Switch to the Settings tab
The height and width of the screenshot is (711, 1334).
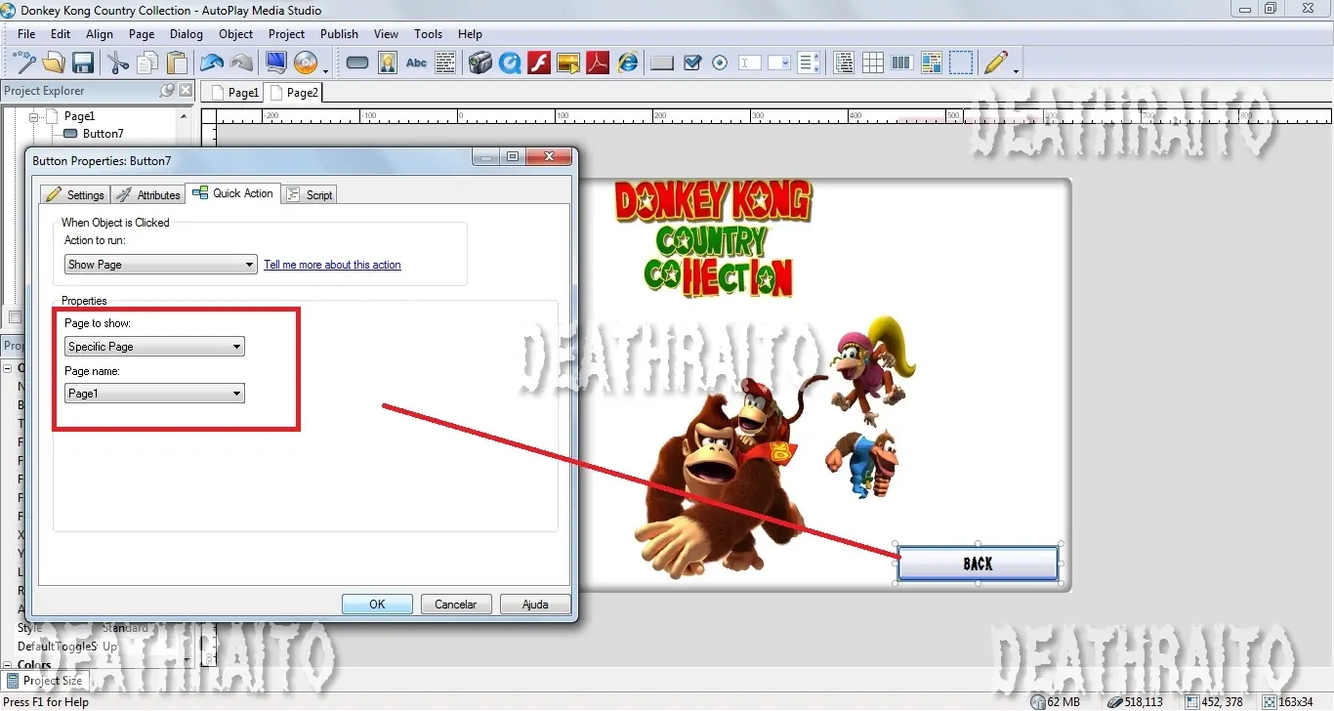75,194
